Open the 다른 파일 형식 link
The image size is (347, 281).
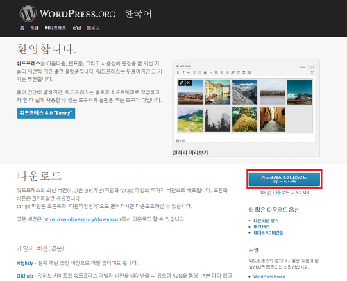(x=266, y=221)
